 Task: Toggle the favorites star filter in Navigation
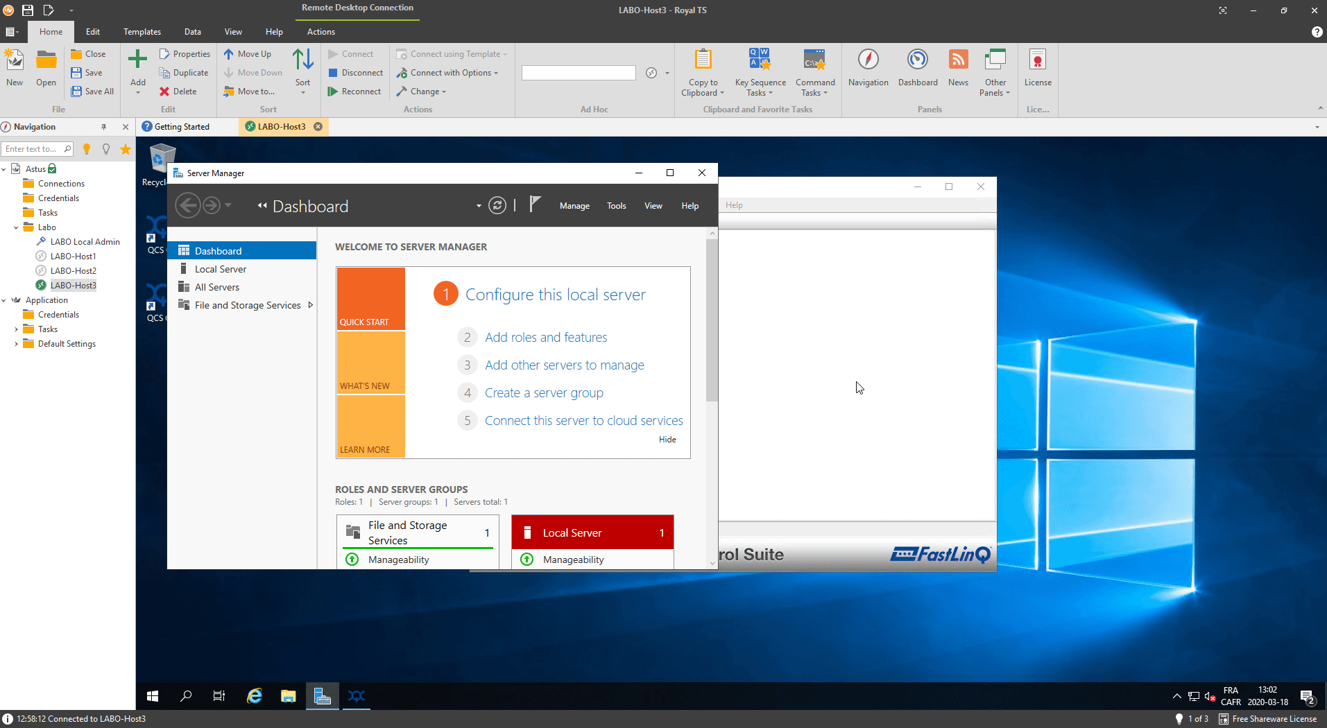(x=126, y=149)
